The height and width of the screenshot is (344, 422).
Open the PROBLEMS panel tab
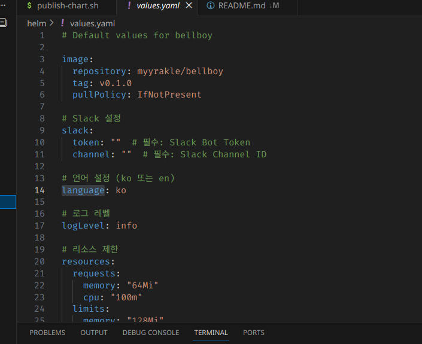coord(47,333)
